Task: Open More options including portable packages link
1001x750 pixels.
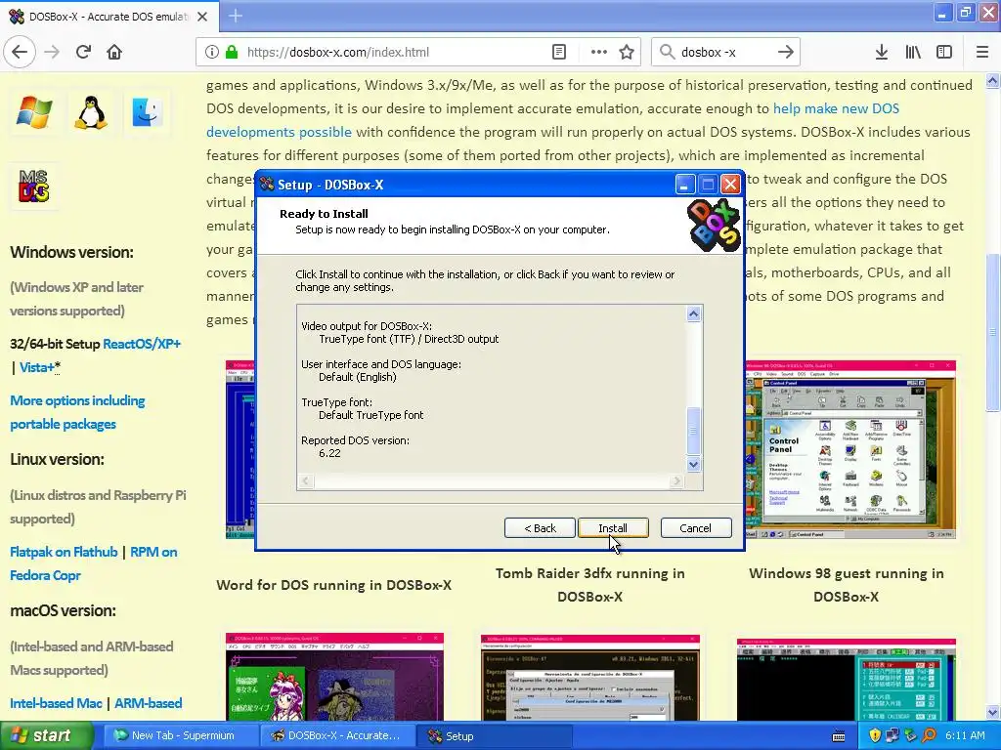Action: point(77,412)
